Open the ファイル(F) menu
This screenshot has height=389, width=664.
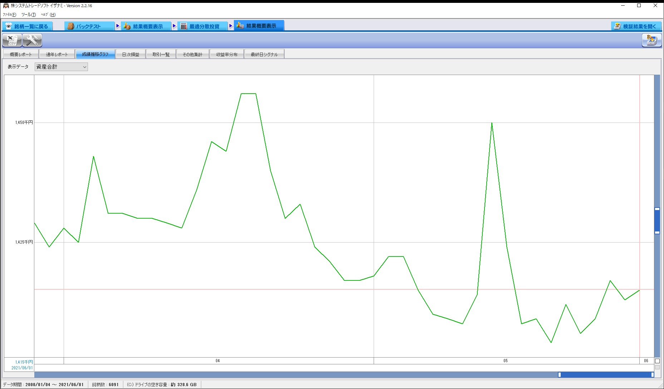pos(9,15)
